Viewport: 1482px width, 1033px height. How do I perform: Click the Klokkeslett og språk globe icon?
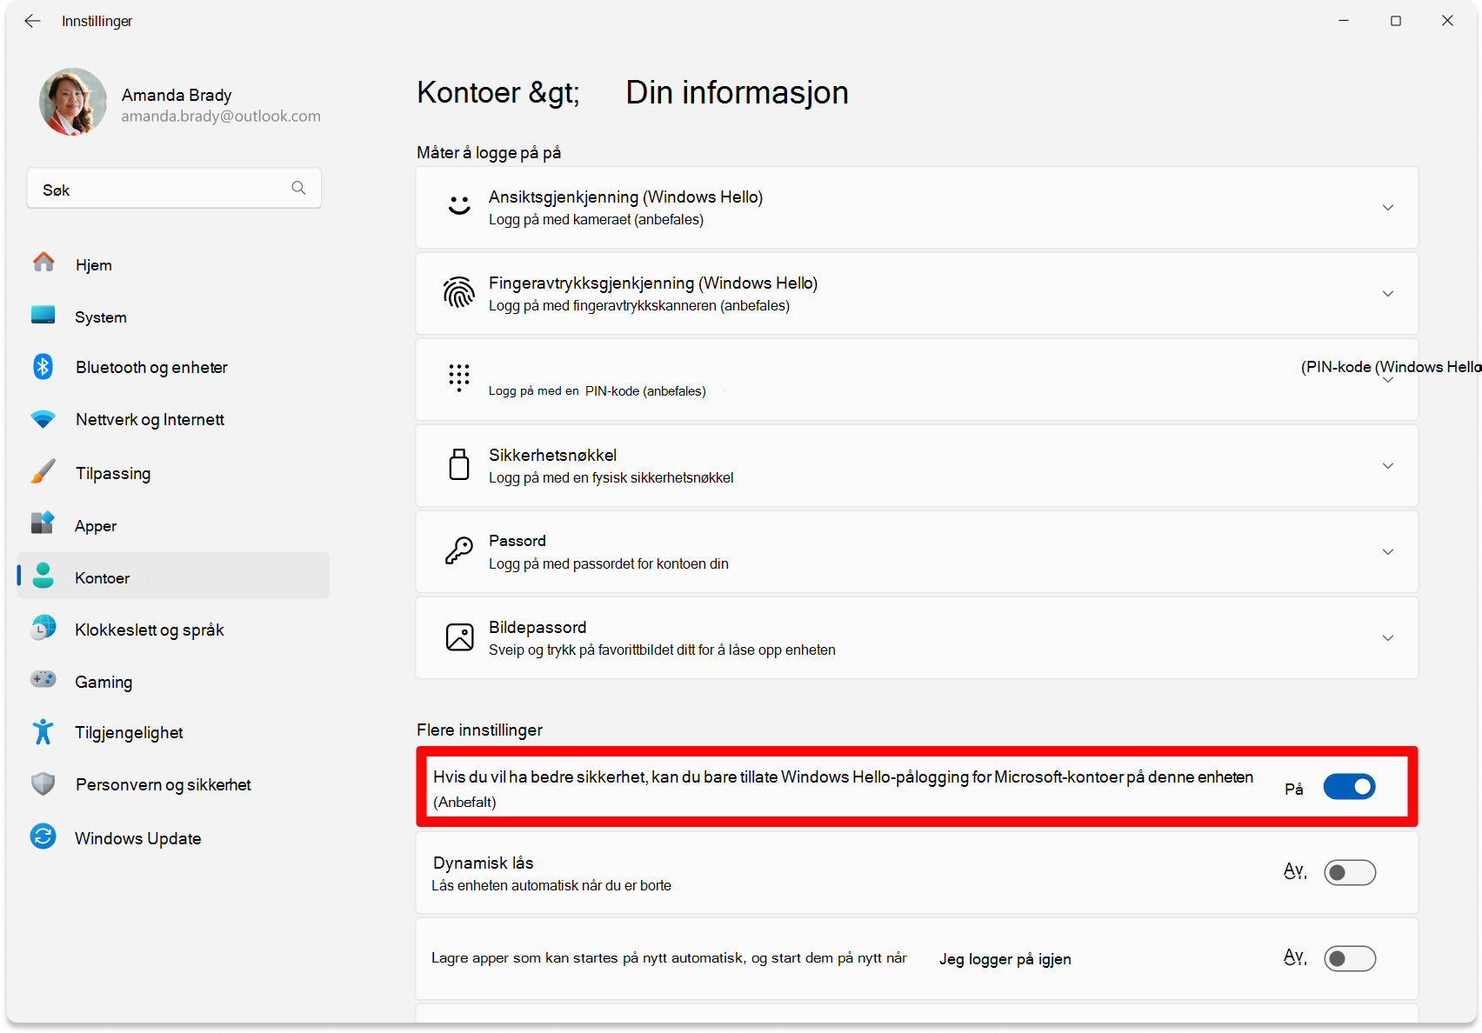click(x=43, y=627)
